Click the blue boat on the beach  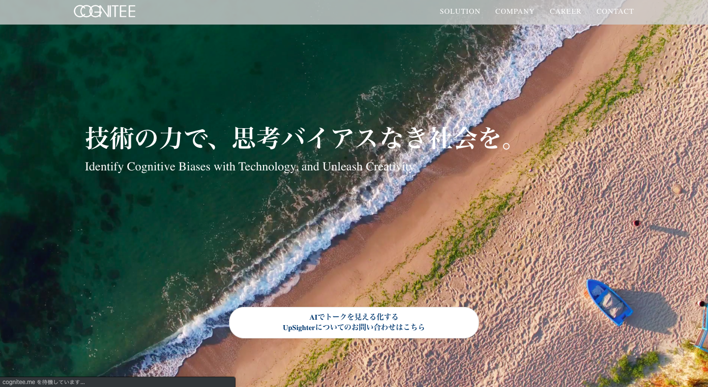609,302
